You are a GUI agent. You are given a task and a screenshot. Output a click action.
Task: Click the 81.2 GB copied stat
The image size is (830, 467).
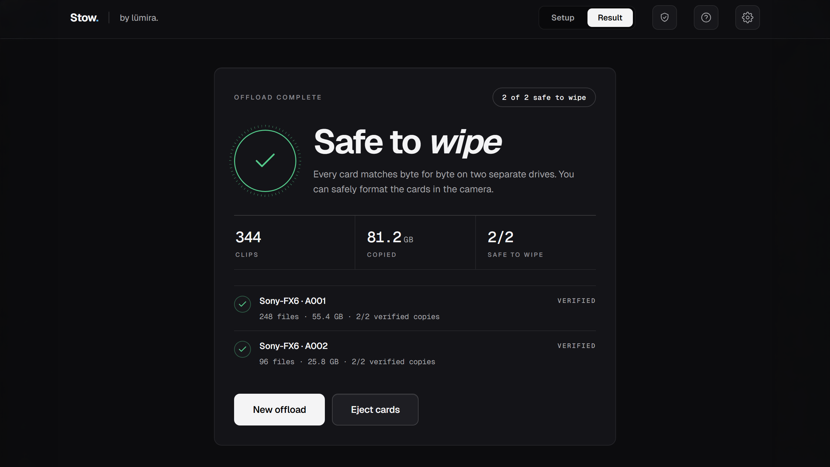pos(415,243)
